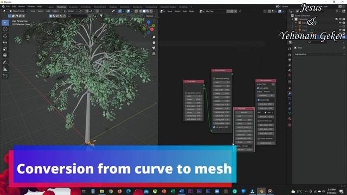Click Select in 3D viewport header

(41, 11)
